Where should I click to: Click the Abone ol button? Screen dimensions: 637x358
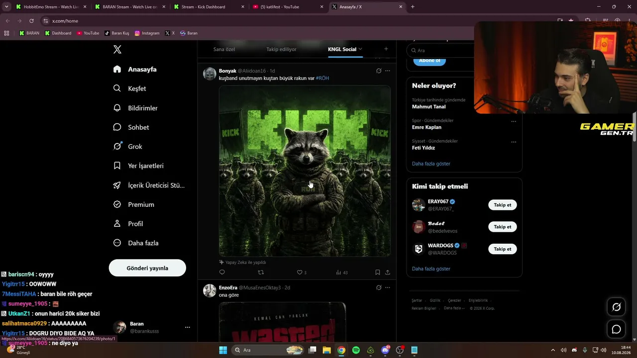(429, 60)
